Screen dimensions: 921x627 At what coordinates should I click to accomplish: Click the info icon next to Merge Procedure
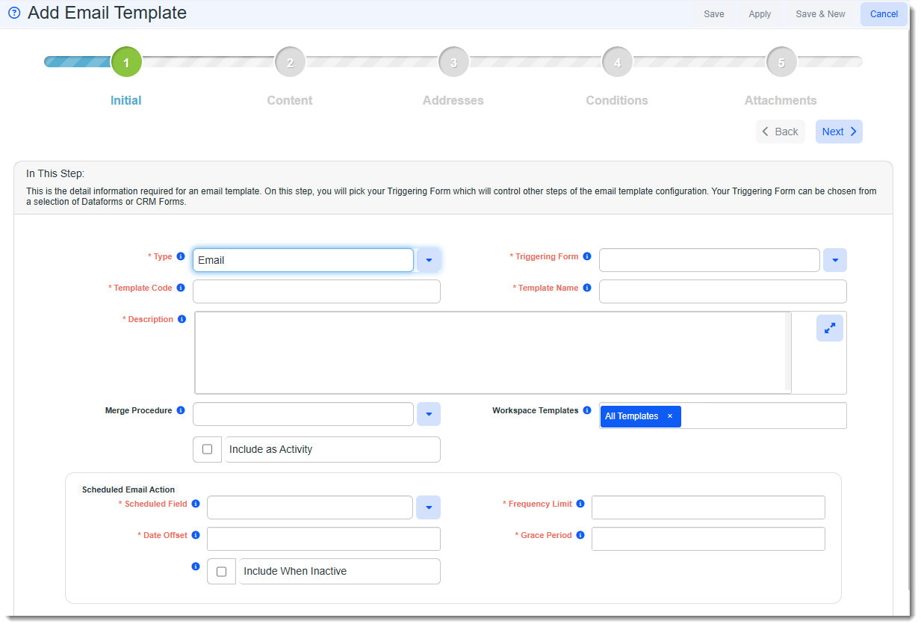[x=181, y=410]
